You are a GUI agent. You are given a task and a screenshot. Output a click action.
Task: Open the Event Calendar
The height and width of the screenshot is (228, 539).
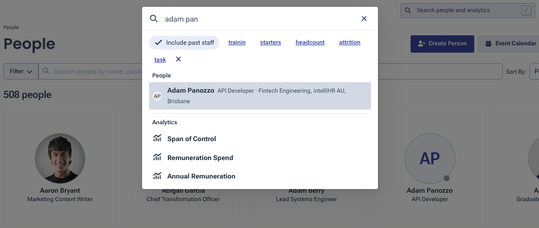[508, 44]
